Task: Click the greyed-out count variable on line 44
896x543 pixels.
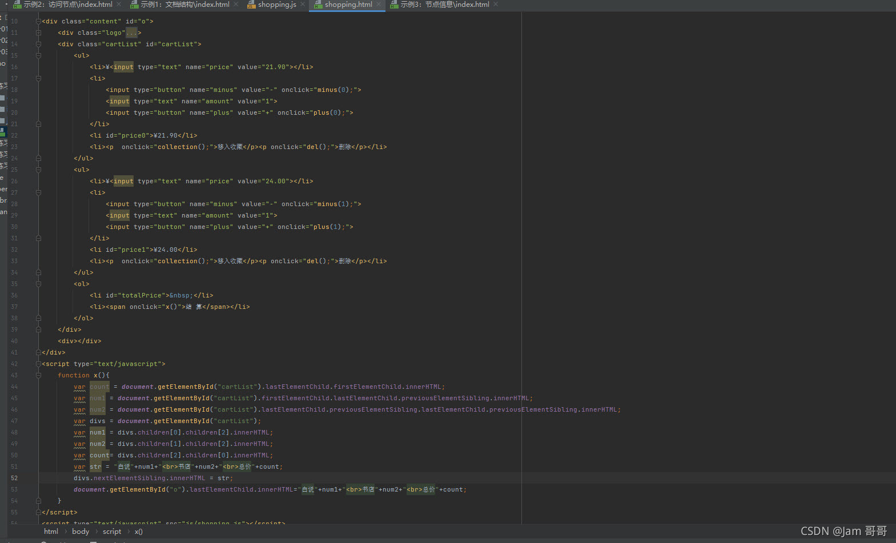Action: (x=99, y=387)
